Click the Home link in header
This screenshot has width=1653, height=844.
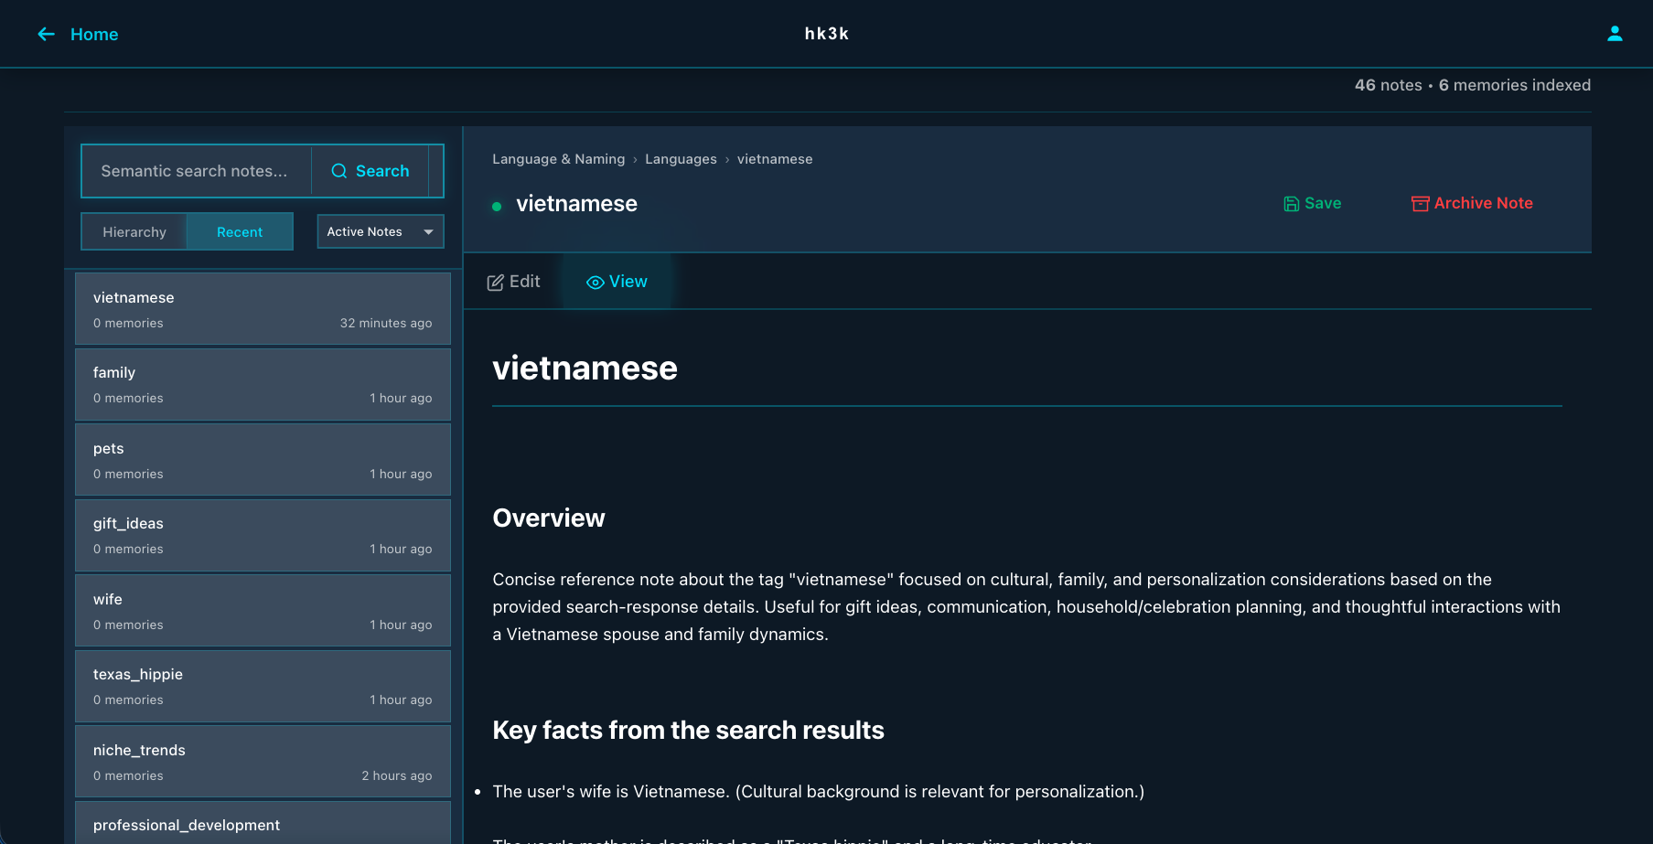(94, 34)
